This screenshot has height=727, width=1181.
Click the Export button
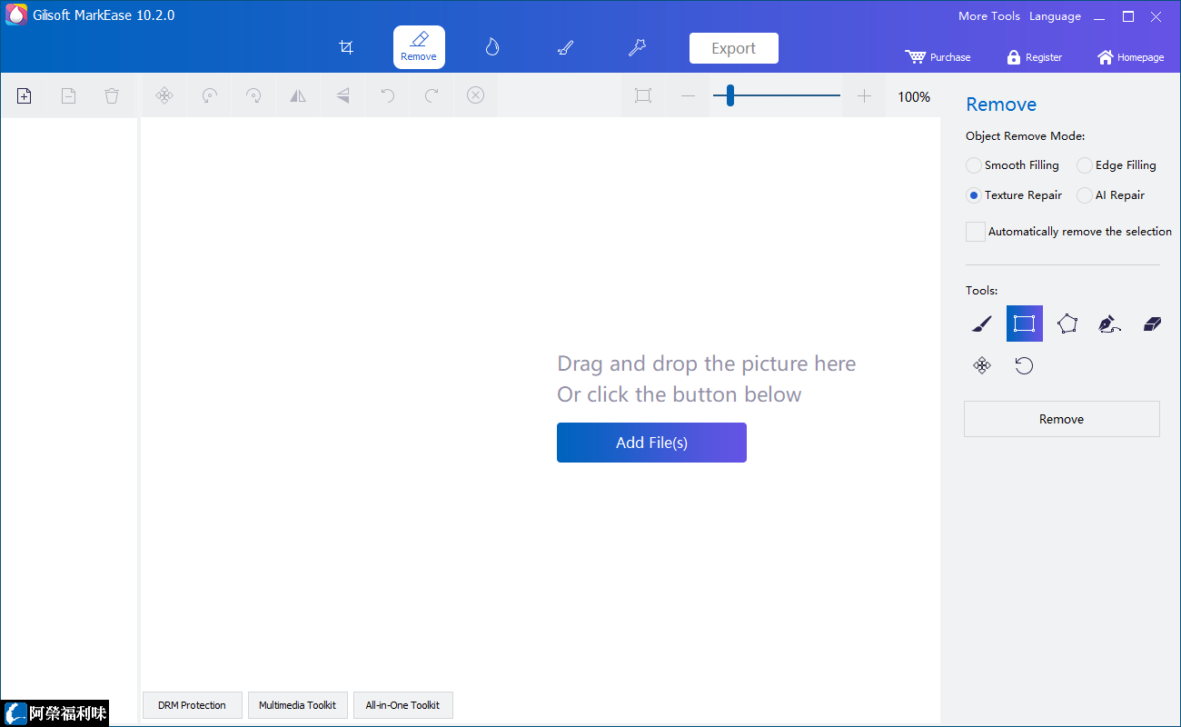[x=734, y=48]
